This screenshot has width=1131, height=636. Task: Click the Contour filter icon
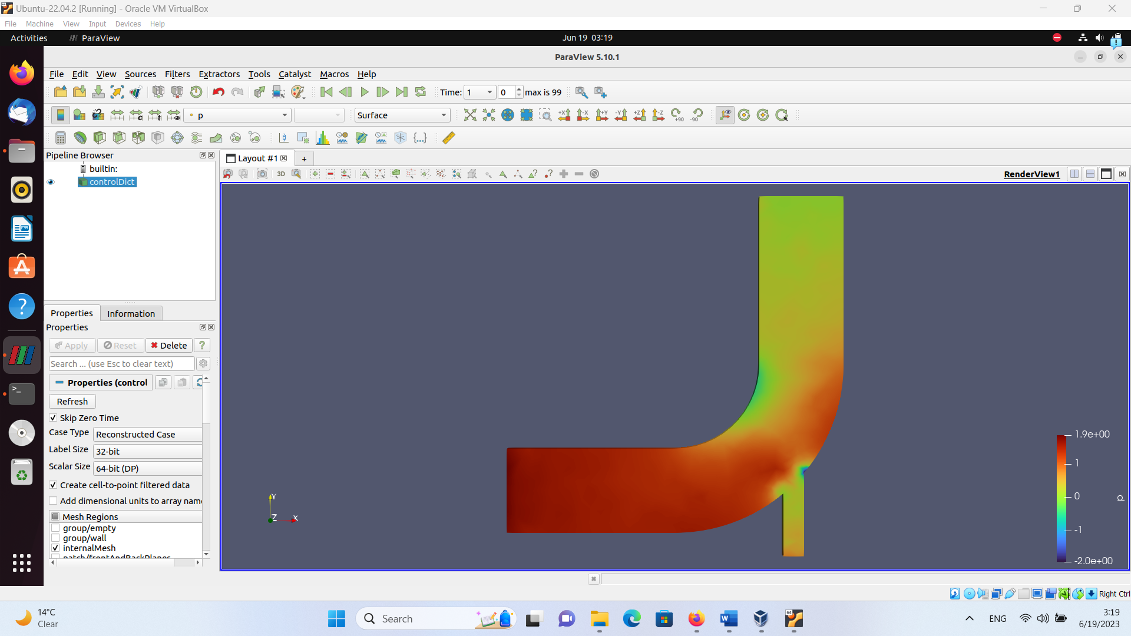tap(80, 138)
